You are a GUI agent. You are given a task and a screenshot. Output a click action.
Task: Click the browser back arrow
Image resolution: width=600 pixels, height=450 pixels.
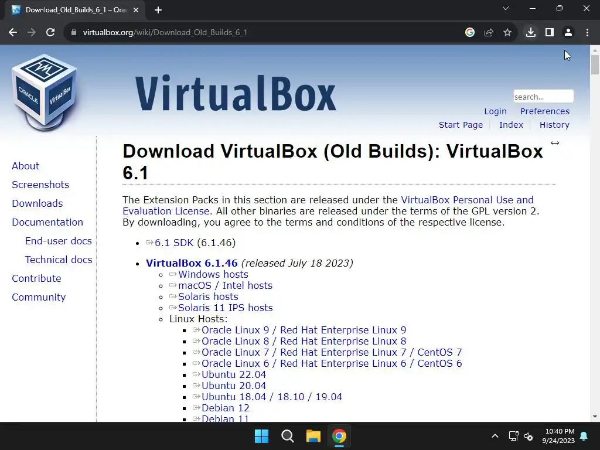tap(13, 33)
